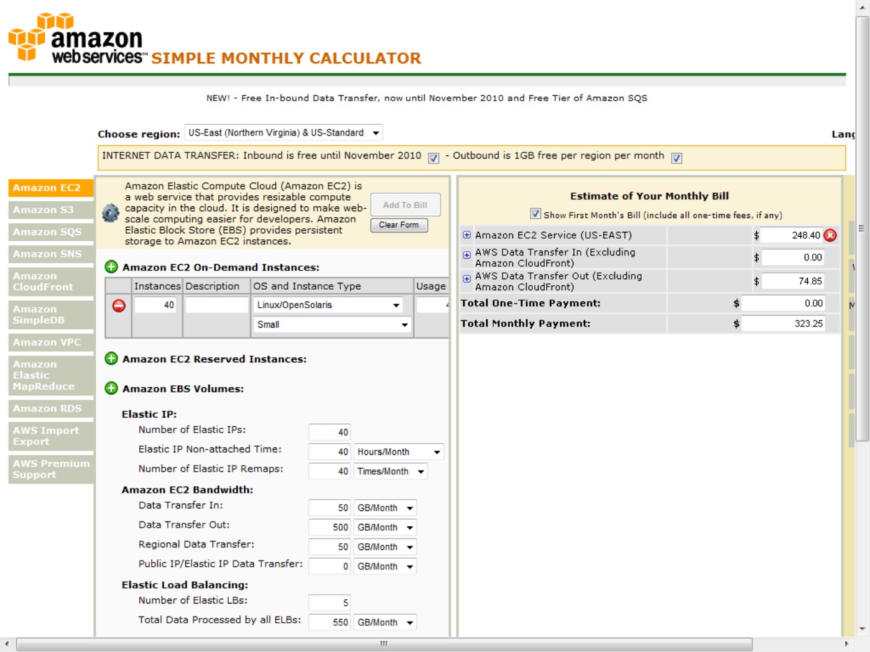The height and width of the screenshot is (652, 870).
Task: Click the Data Transfer Out cost 74.85
Action: click(793, 281)
